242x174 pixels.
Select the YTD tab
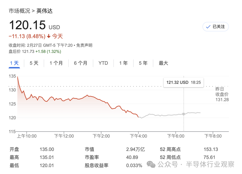coord(103,63)
